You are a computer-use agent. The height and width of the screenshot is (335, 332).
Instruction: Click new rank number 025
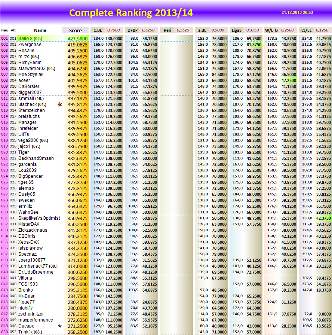(4, 182)
